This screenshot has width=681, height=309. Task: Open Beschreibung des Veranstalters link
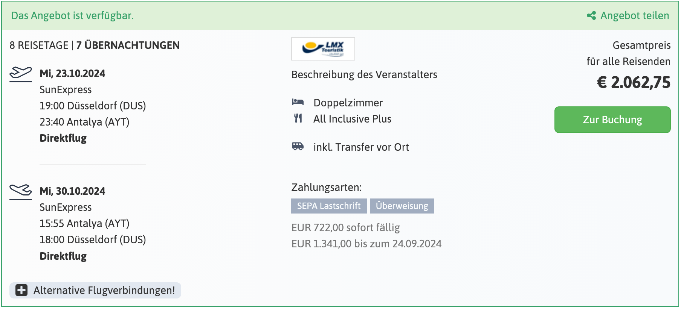pos(364,74)
